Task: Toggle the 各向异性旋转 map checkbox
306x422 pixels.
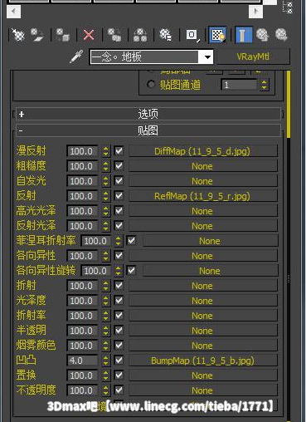Action: point(131,271)
